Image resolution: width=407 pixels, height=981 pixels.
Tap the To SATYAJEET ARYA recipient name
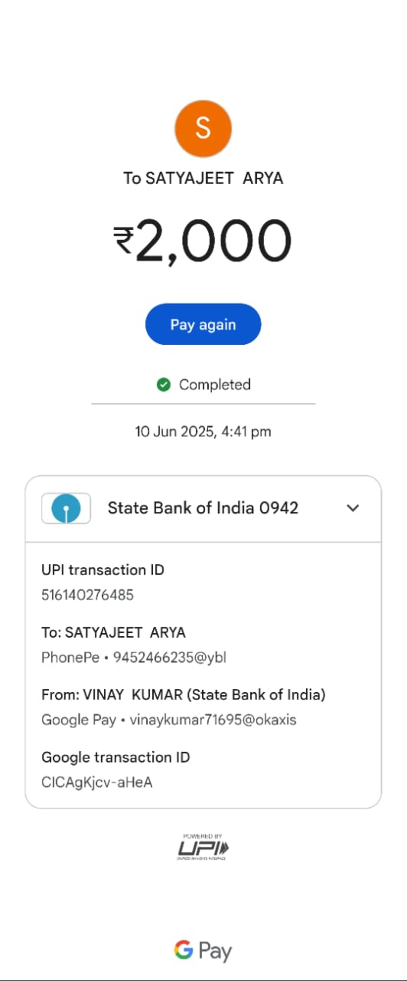click(203, 178)
